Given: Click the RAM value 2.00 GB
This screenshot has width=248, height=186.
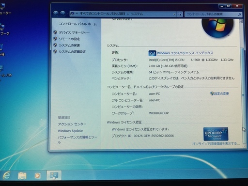Looking at the screenshot, I should click(168, 66).
